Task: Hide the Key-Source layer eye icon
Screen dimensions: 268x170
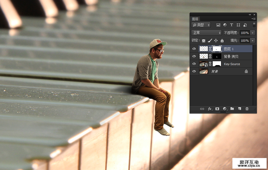Action: pos(194,64)
